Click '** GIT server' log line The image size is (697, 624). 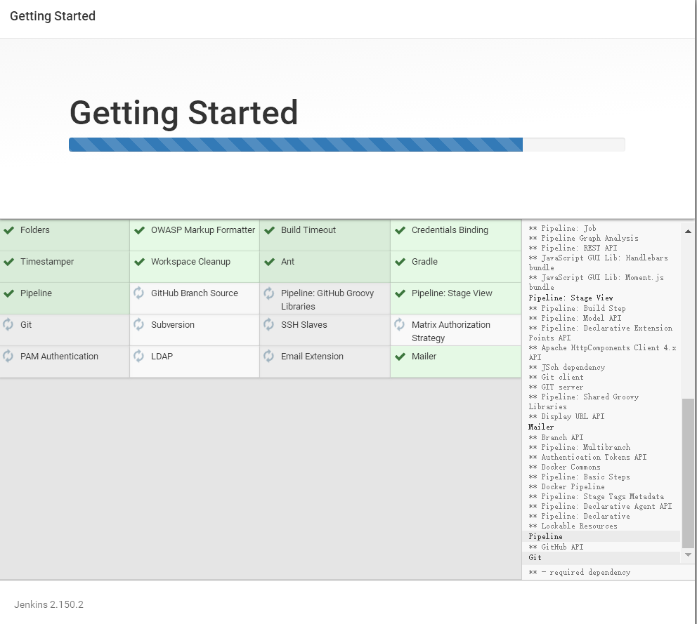[x=556, y=387]
